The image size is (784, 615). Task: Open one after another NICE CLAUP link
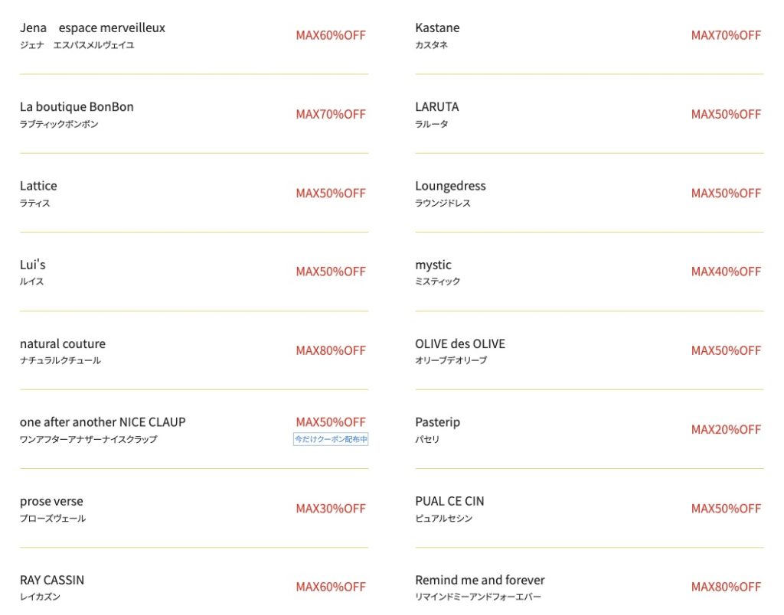(x=103, y=422)
